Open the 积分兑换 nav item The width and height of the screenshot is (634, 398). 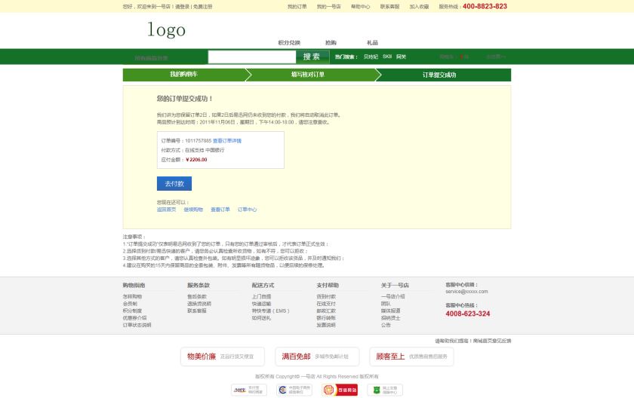(289, 43)
